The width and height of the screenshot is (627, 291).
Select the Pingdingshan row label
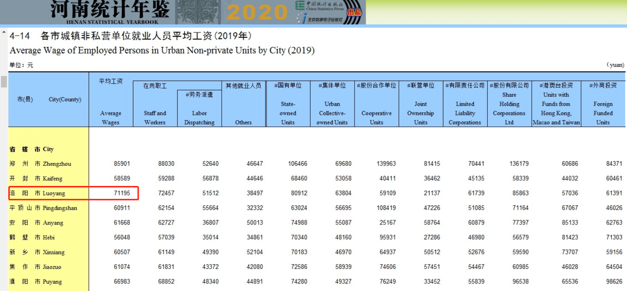43,208
